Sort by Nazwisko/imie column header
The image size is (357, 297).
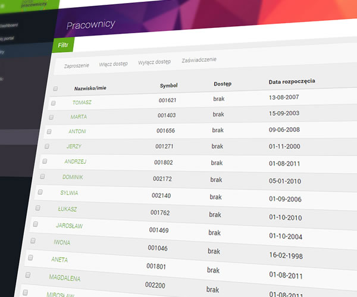tap(90, 88)
